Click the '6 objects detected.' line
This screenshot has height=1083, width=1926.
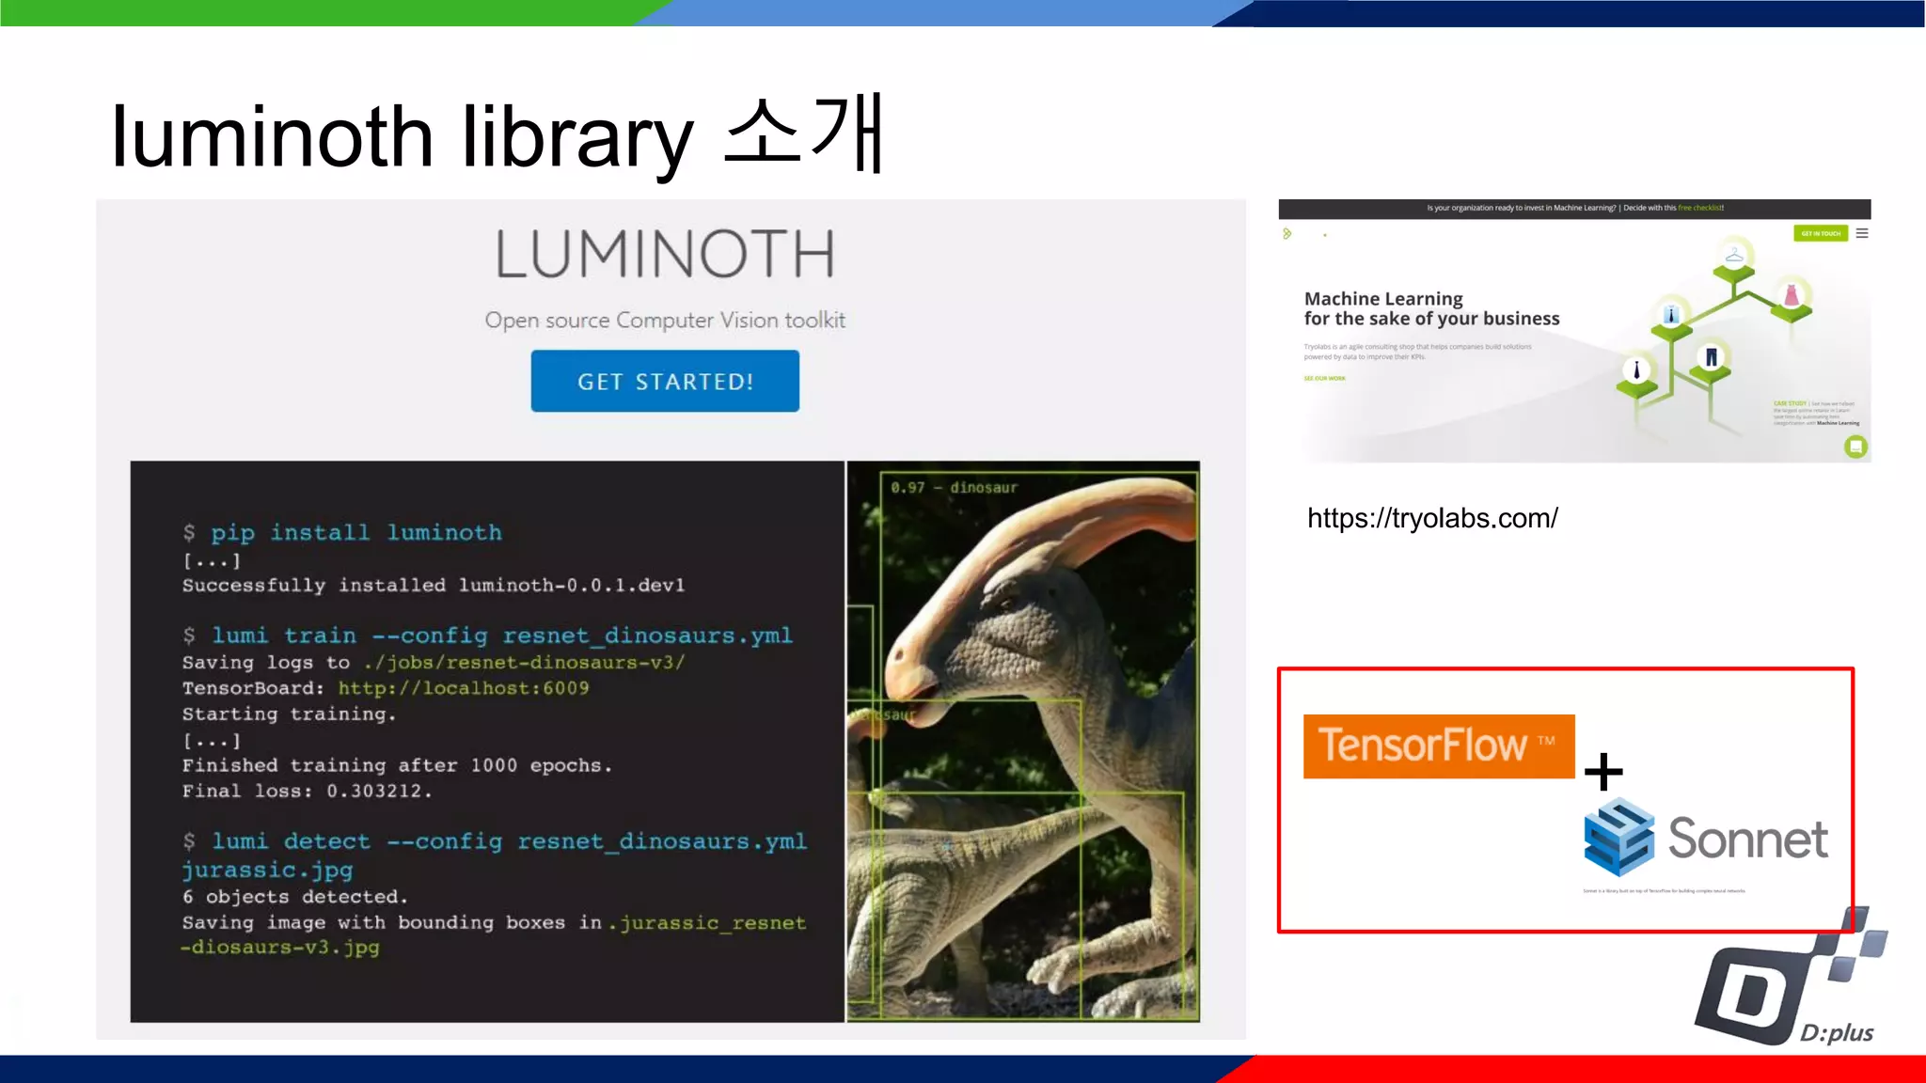click(294, 897)
